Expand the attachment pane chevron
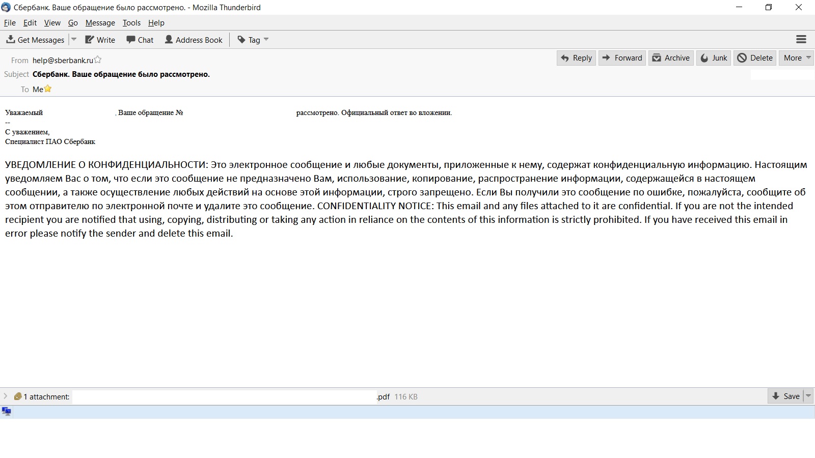This screenshot has height=458, width=815. click(x=6, y=396)
